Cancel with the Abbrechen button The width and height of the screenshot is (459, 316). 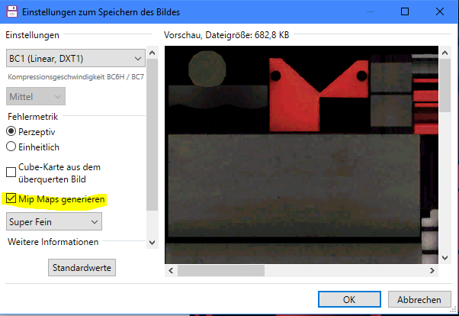pos(419,299)
